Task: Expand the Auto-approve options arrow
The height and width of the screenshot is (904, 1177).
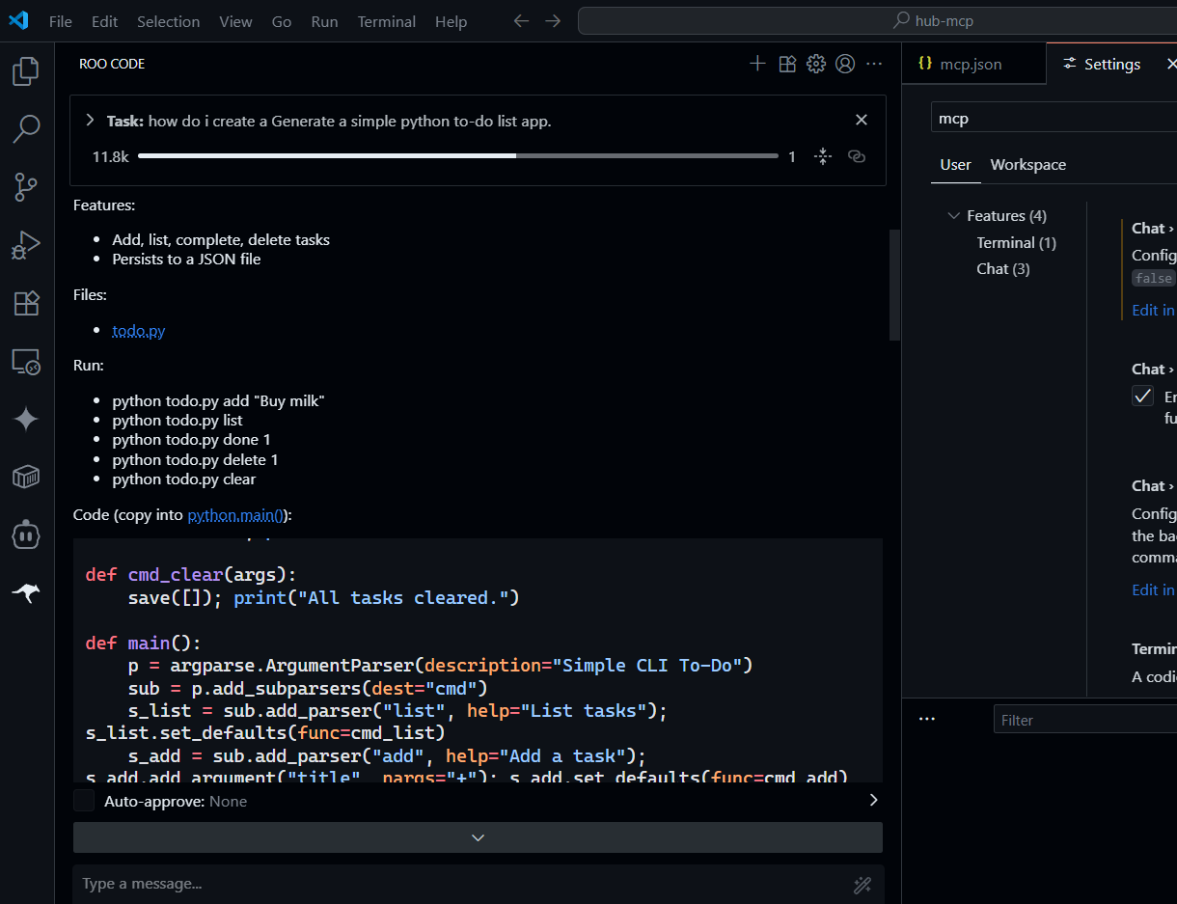Action: (x=873, y=800)
